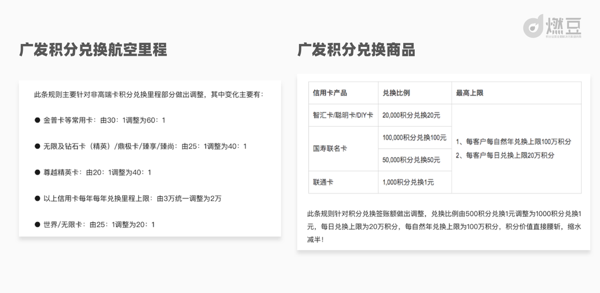Click the 信用卡产品 table column header
600x293 pixels.
(330, 93)
